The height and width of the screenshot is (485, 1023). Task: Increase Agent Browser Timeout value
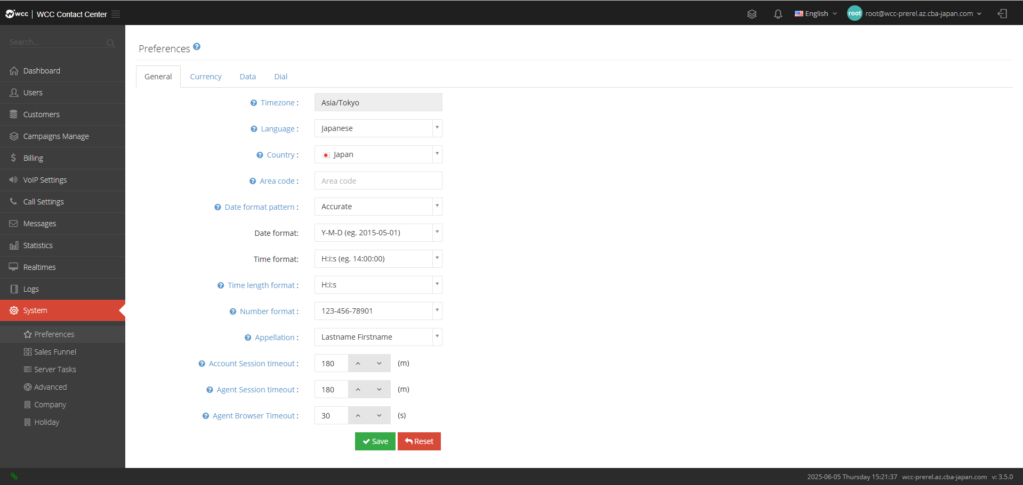pos(358,415)
